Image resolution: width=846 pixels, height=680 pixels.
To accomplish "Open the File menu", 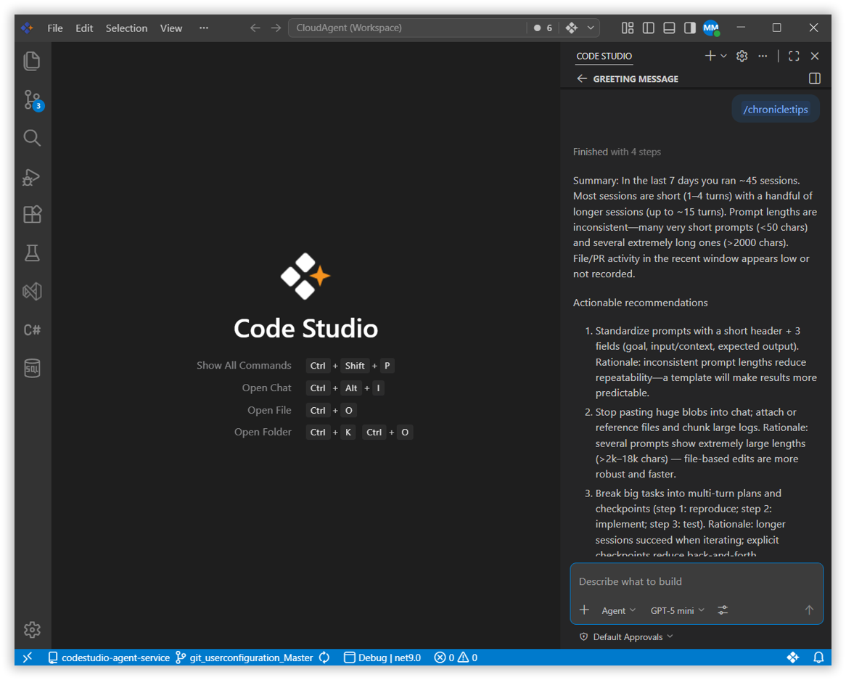I will (55, 28).
